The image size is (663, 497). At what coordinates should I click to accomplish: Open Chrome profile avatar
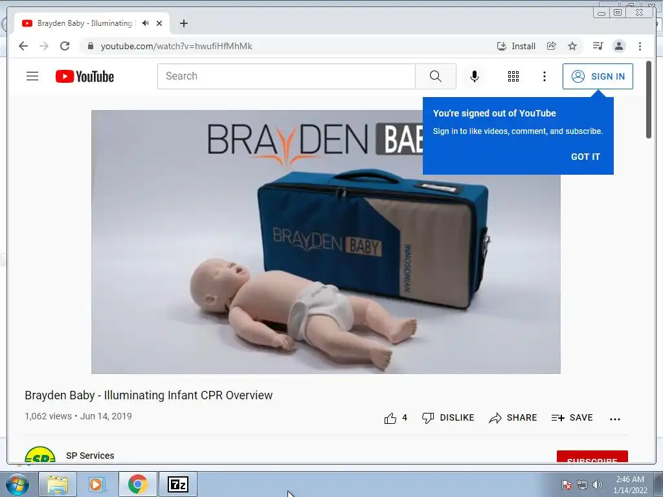coord(619,46)
